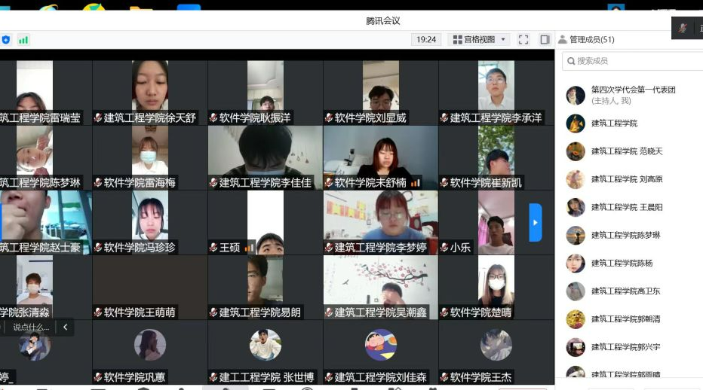Go to next page of video grid
Viewport: 703px width, 390px height.
click(536, 222)
